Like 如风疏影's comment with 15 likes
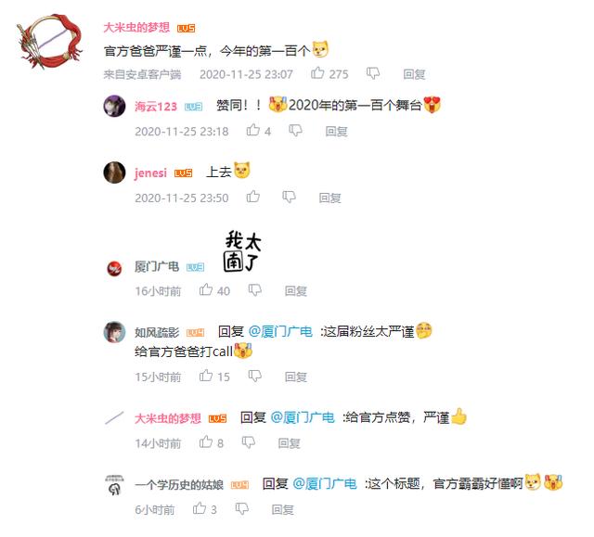The width and height of the screenshot is (594, 537). pos(206,376)
